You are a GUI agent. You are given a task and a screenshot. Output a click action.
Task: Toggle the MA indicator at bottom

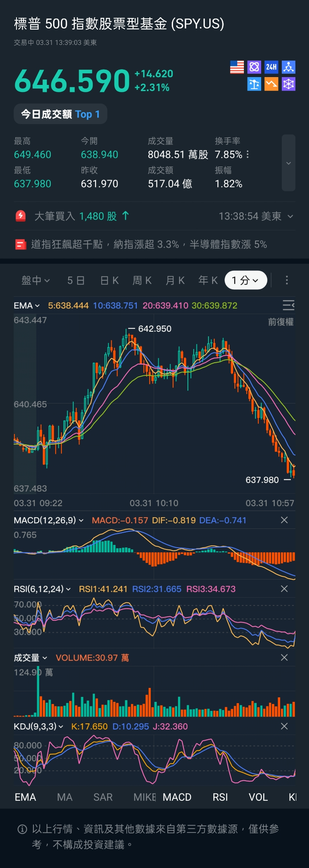tap(65, 797)
